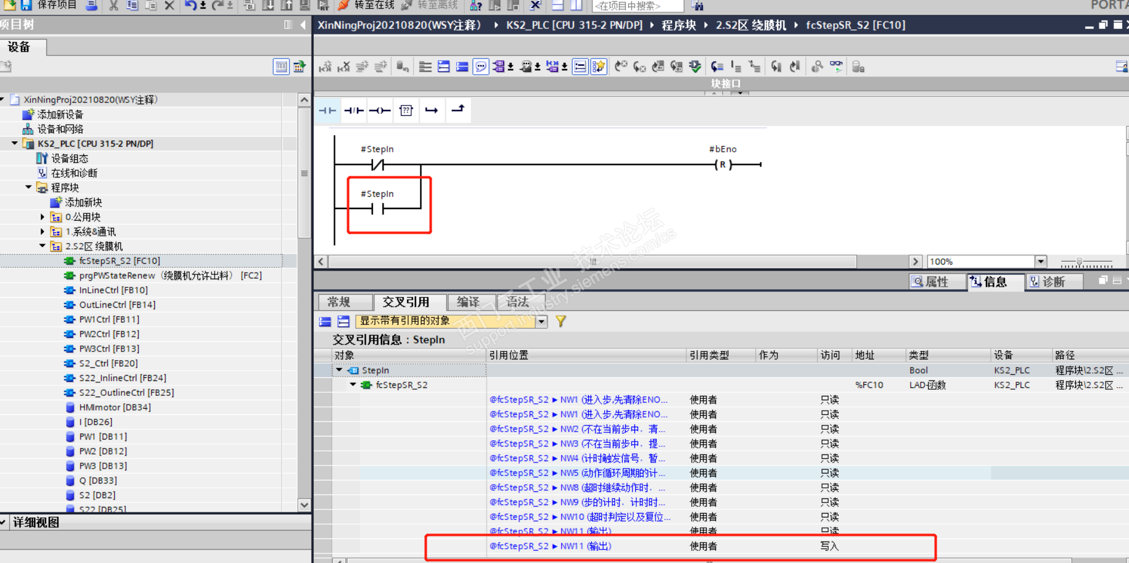Toggle favorites display star button
Image resolution: width=1129 pixels, height=563 pixels.
599,67
